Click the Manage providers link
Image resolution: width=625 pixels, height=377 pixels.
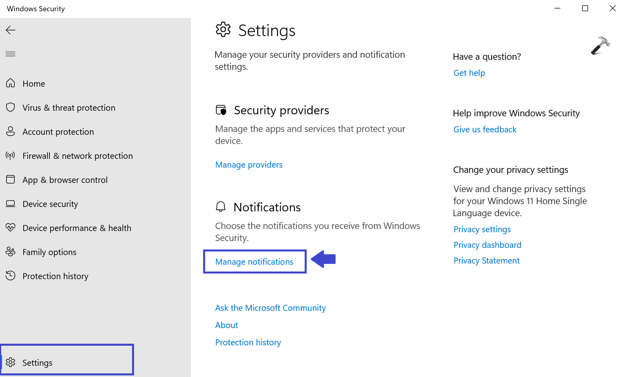pyautogui.click(x=249, y=165)
